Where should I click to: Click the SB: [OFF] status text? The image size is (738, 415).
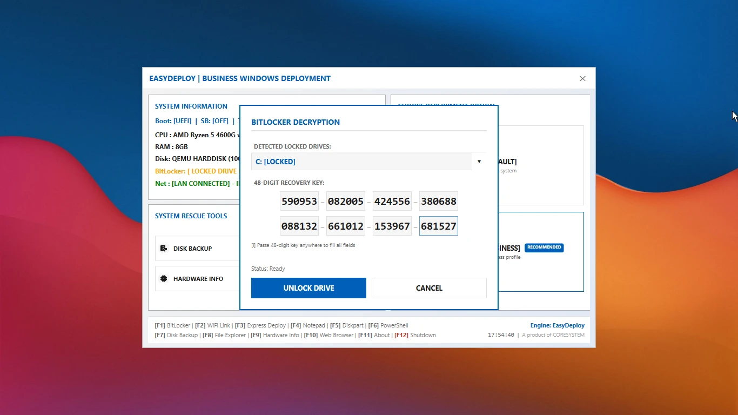(x=214, y=121)
